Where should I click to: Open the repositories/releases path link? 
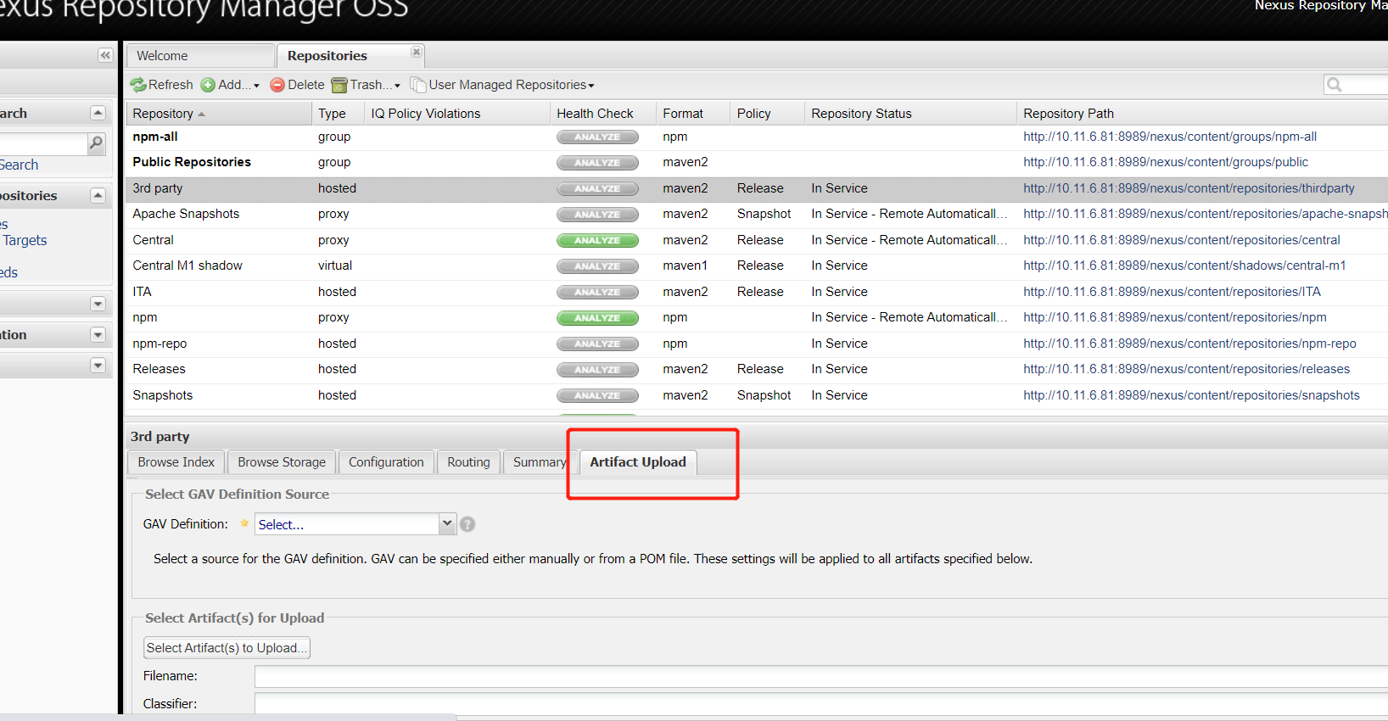[1186, 369]
